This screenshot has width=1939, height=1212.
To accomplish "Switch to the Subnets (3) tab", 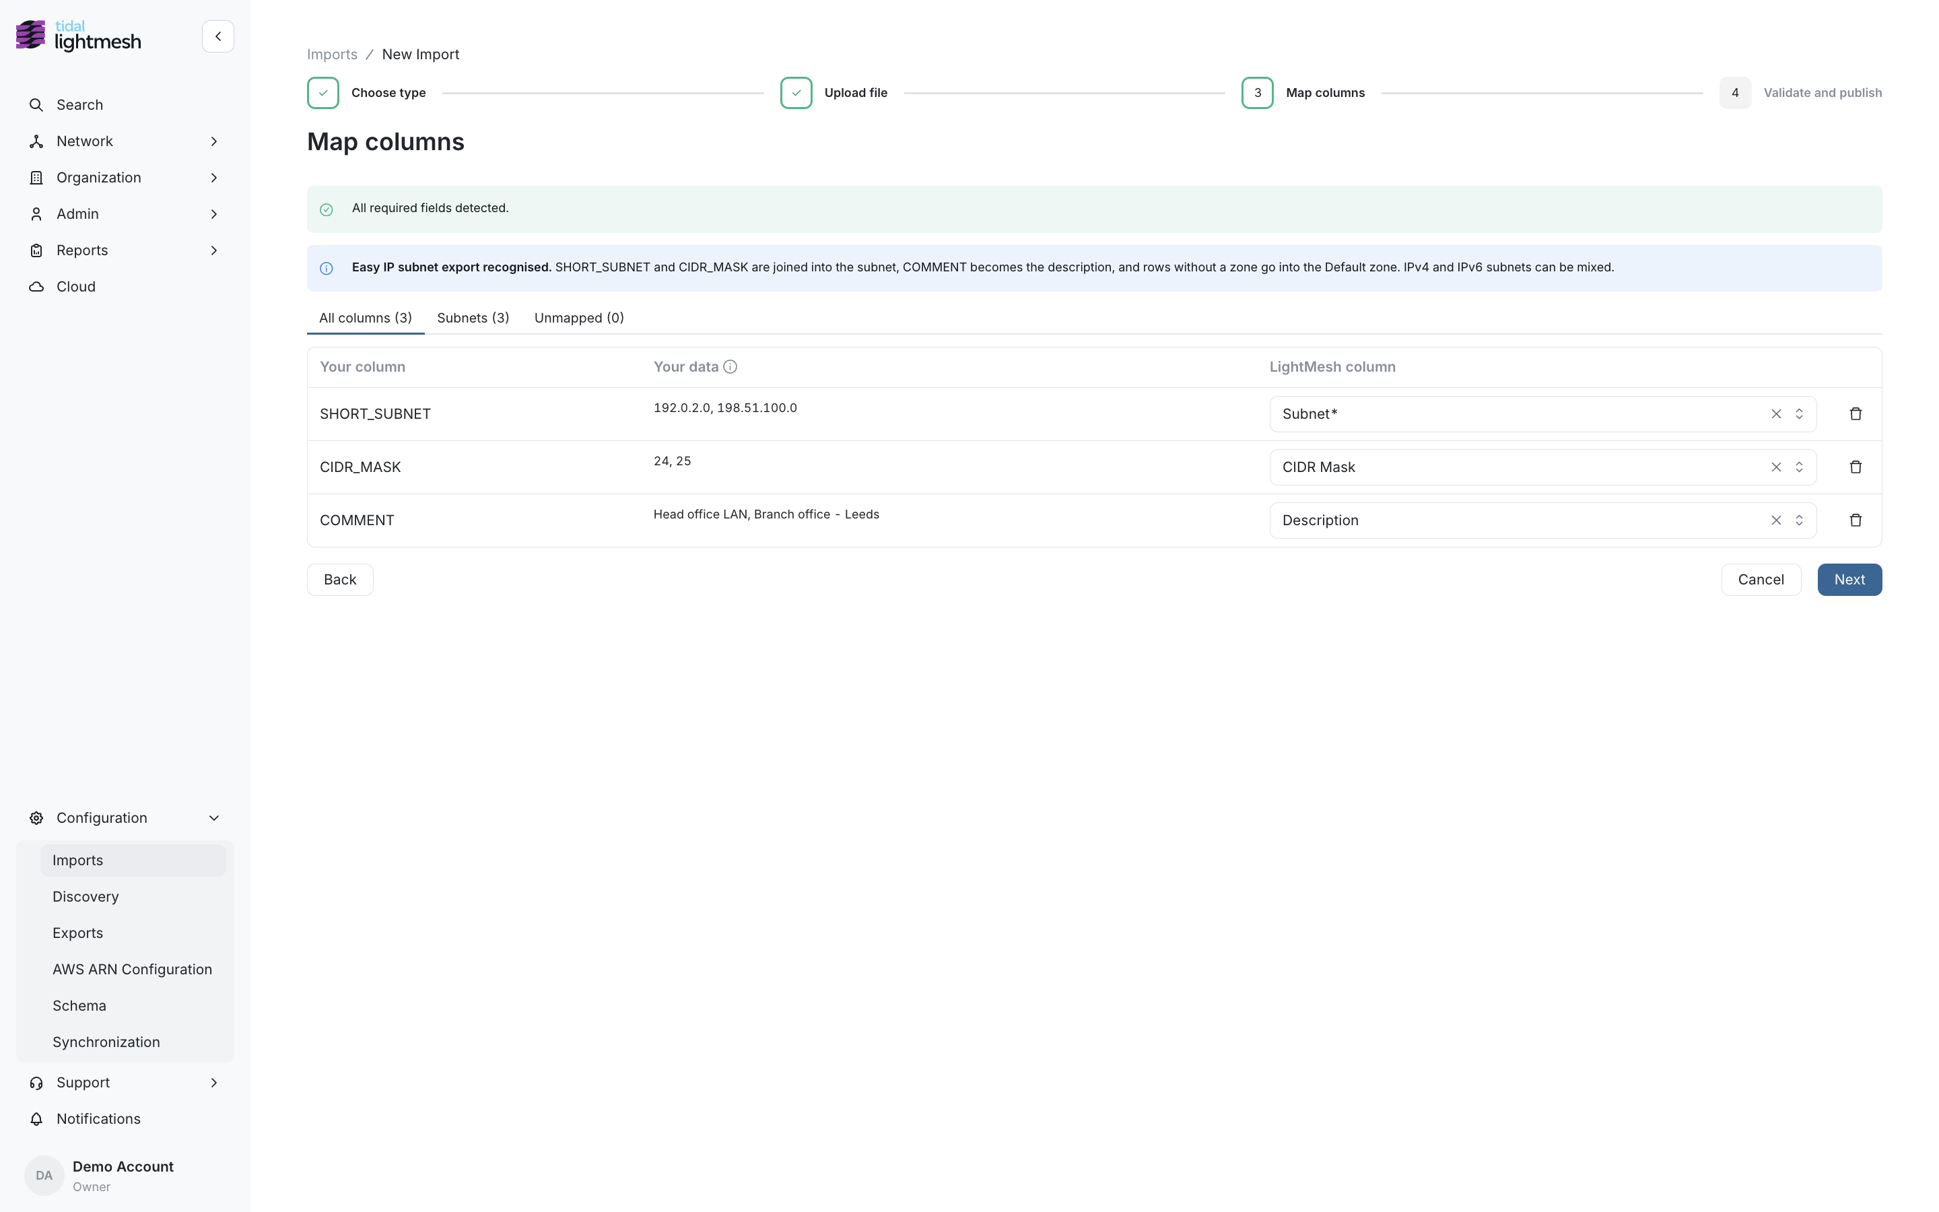I will coord(473,318).
